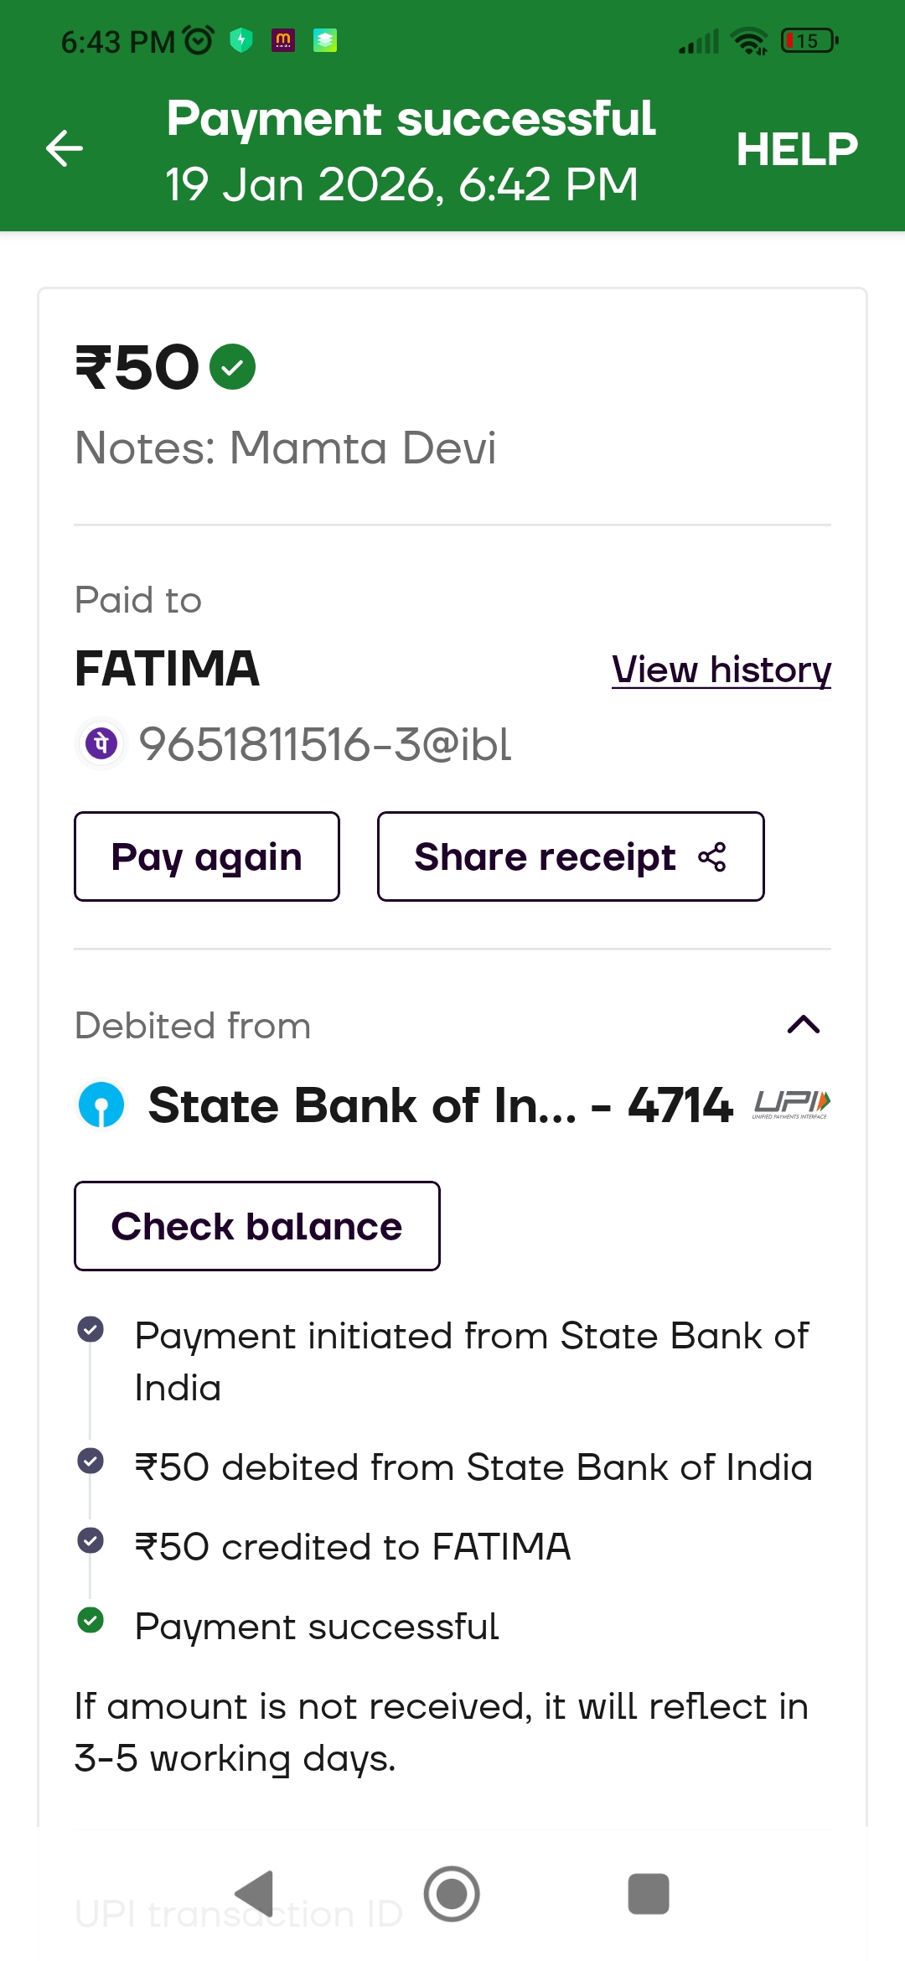The image size is (905, 1961).
Task: Tap the back arrow in header
Action: click(x=65, y=149)
